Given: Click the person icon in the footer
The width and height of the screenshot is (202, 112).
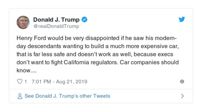Looking at the screenshot, I should [x=20, y=96].
